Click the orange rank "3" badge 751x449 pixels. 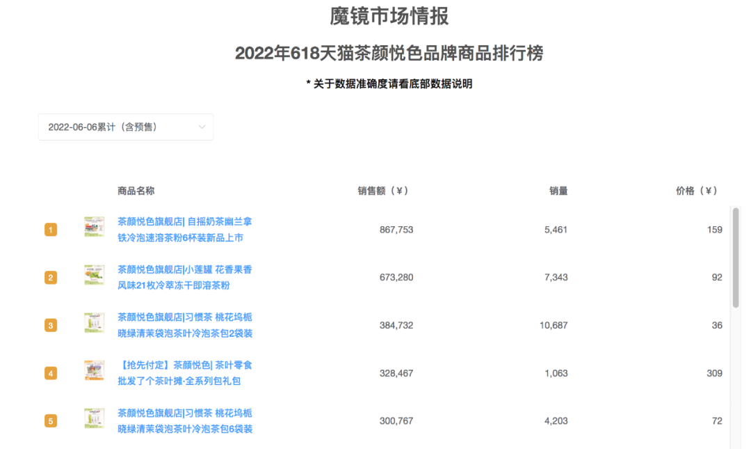coord(51,324)
